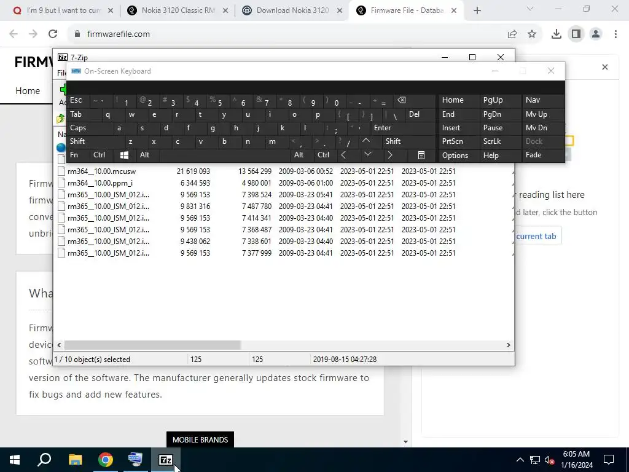
Task: Open Chrome downloads icon
Action: pyautogui.click(x=557, y=34)
